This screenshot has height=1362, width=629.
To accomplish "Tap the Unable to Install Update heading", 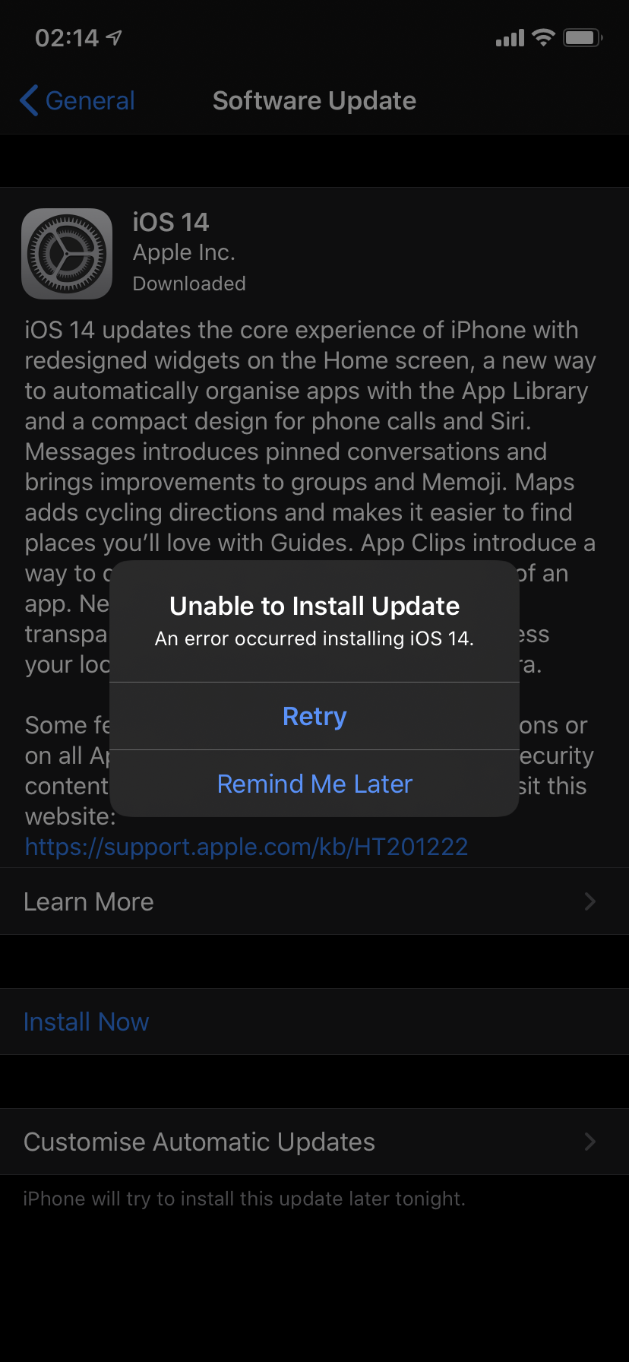I will (314, 606).
